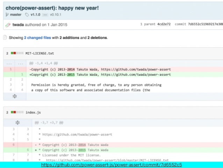Click the Licensed under the MIT license line

tap(70, 155)
